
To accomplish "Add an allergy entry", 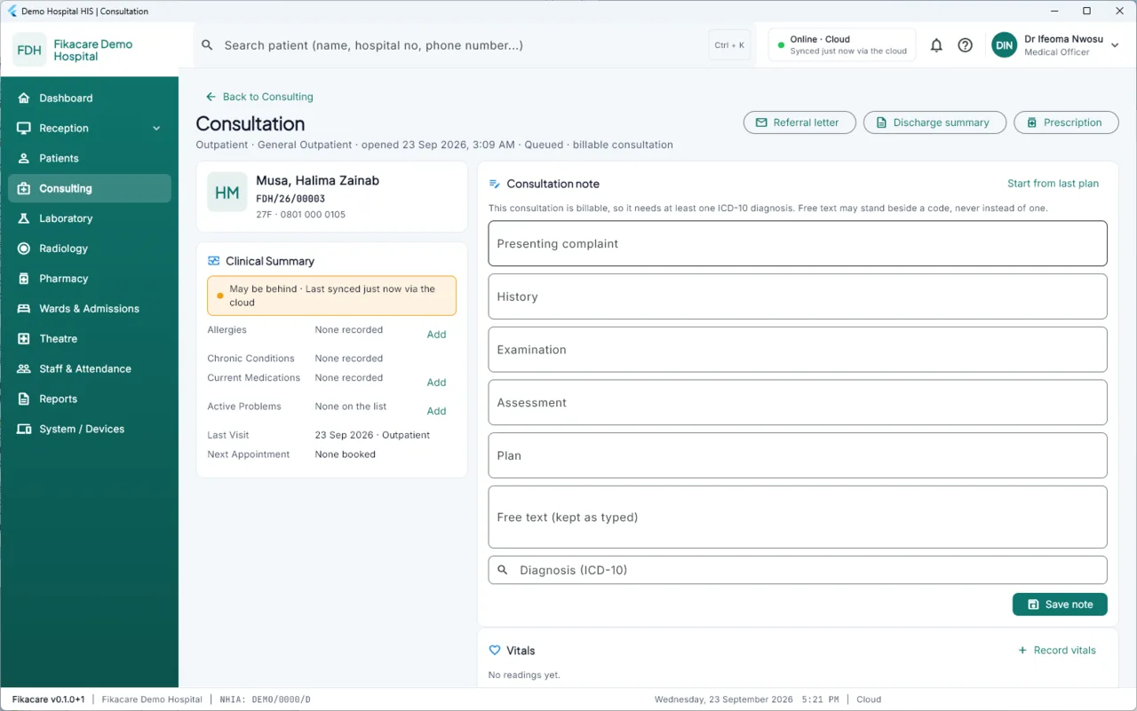I will click(436, 335).
